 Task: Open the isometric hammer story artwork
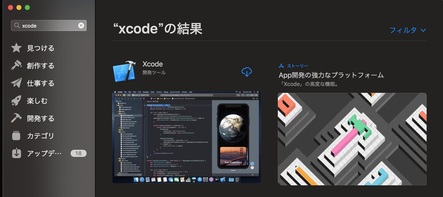coord(352,139)
